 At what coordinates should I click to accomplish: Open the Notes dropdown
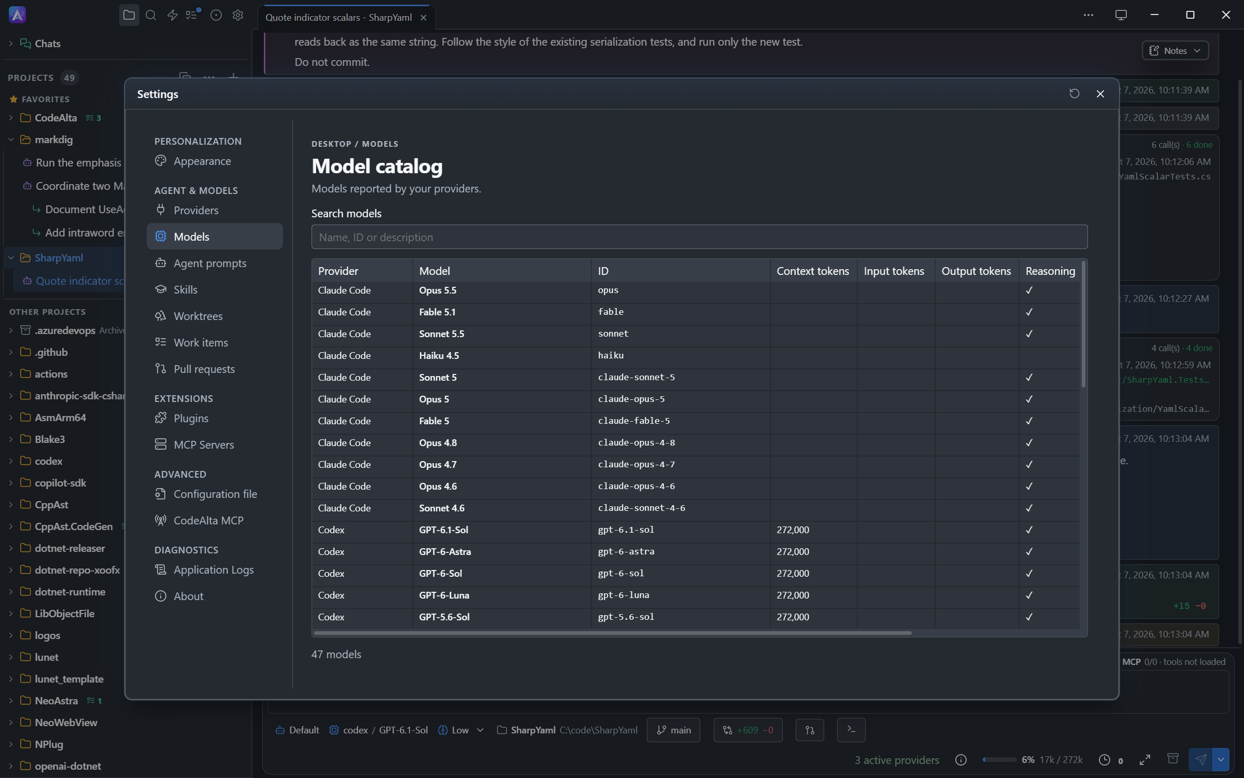[1175, 50]
